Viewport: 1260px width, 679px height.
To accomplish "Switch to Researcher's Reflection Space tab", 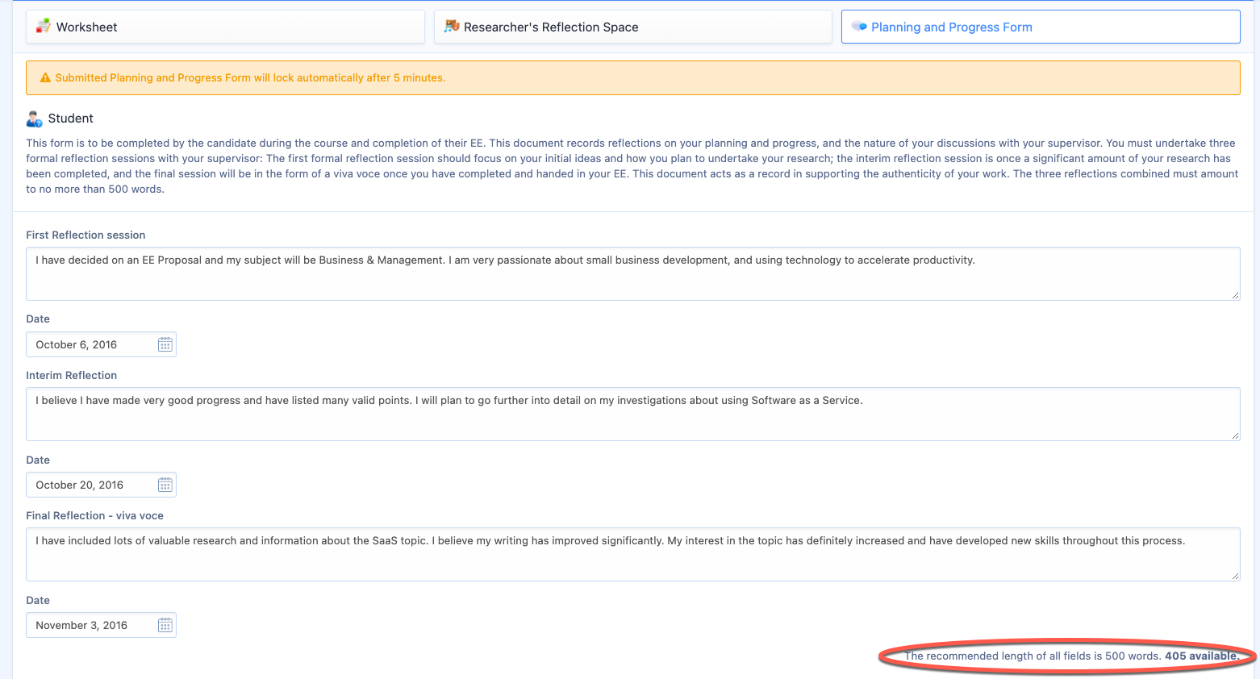I will tap(632, 27).
